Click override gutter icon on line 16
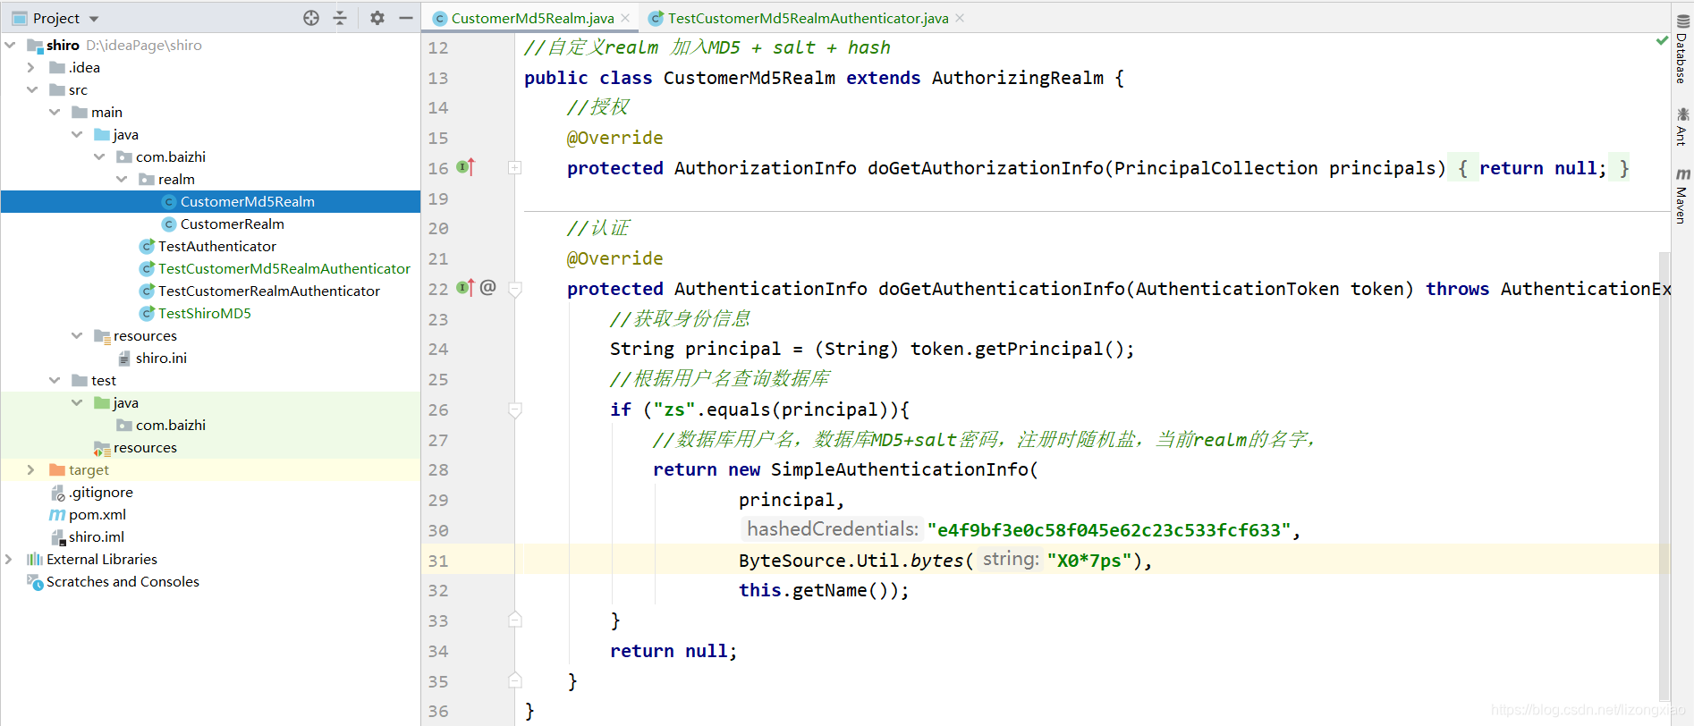 pos(466,167)
